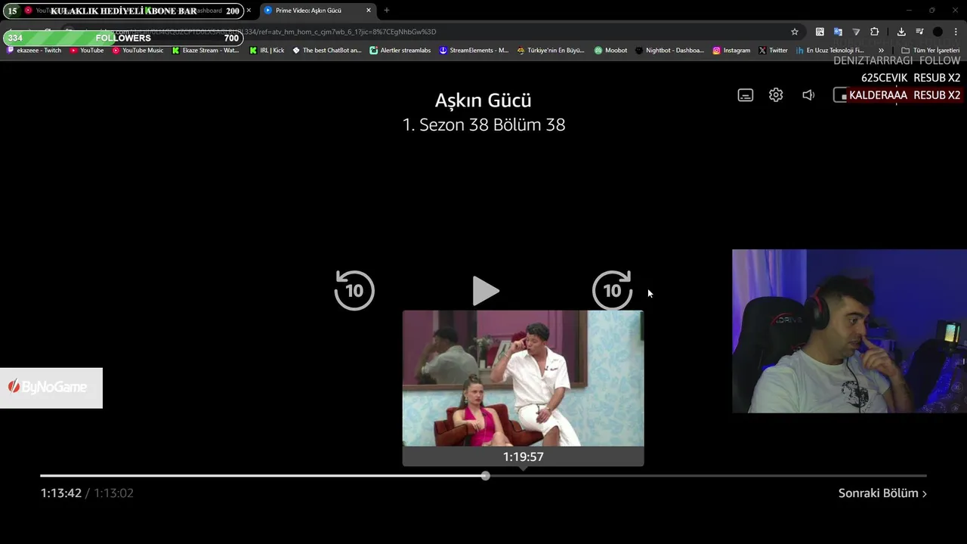This screenshot has width=967, height=544.
Task: Open the YouTube Music bookmark
Action: (x=137, y=51)
